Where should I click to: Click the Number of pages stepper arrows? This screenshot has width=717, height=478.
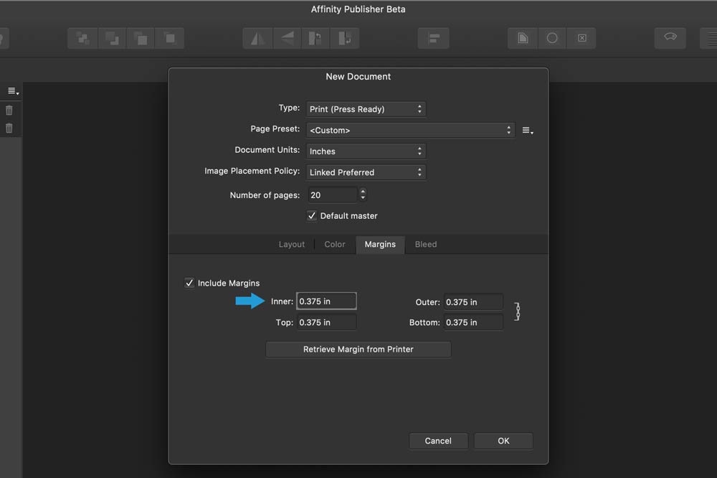pyautogui.click(x=363, y=195)
